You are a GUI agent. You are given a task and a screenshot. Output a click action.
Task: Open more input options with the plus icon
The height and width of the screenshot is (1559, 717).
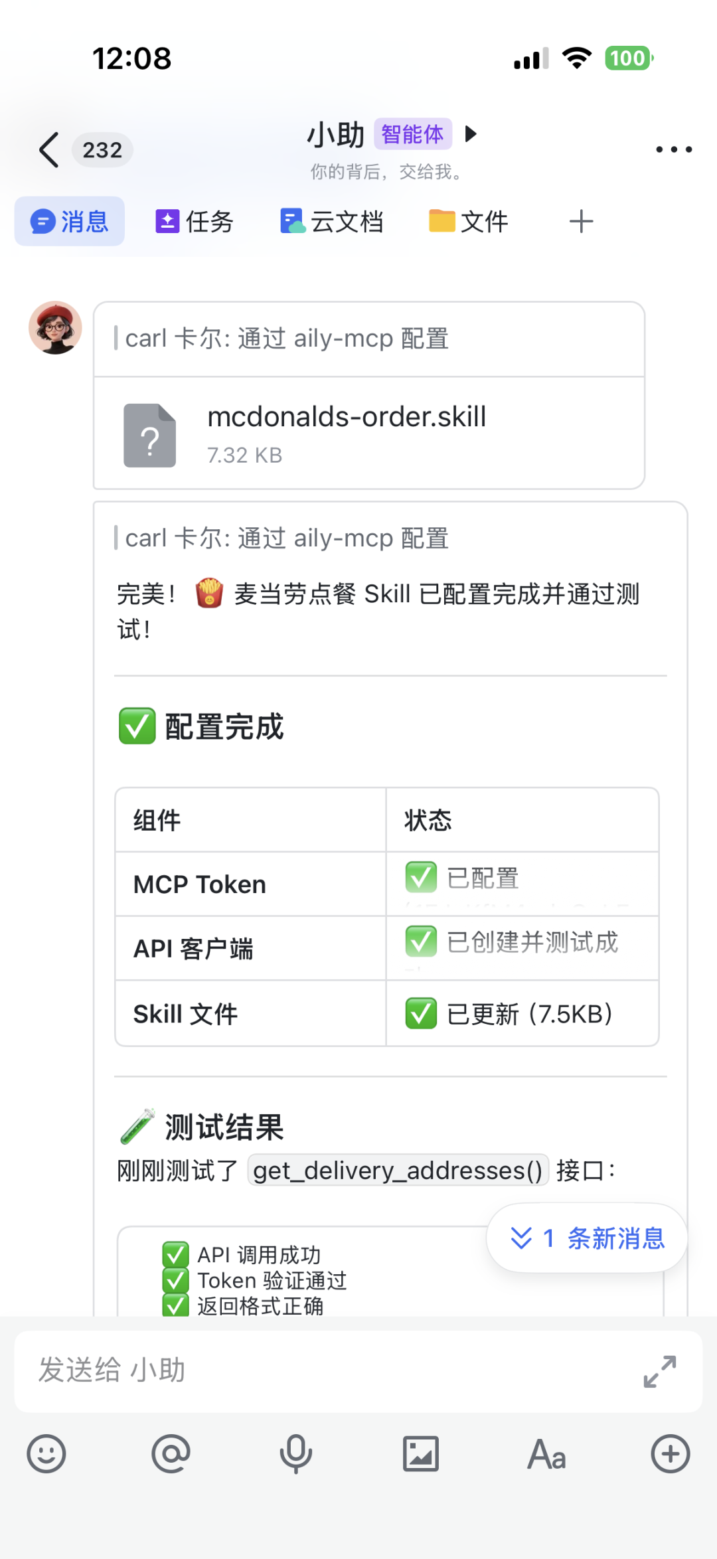click(671, 1454)
